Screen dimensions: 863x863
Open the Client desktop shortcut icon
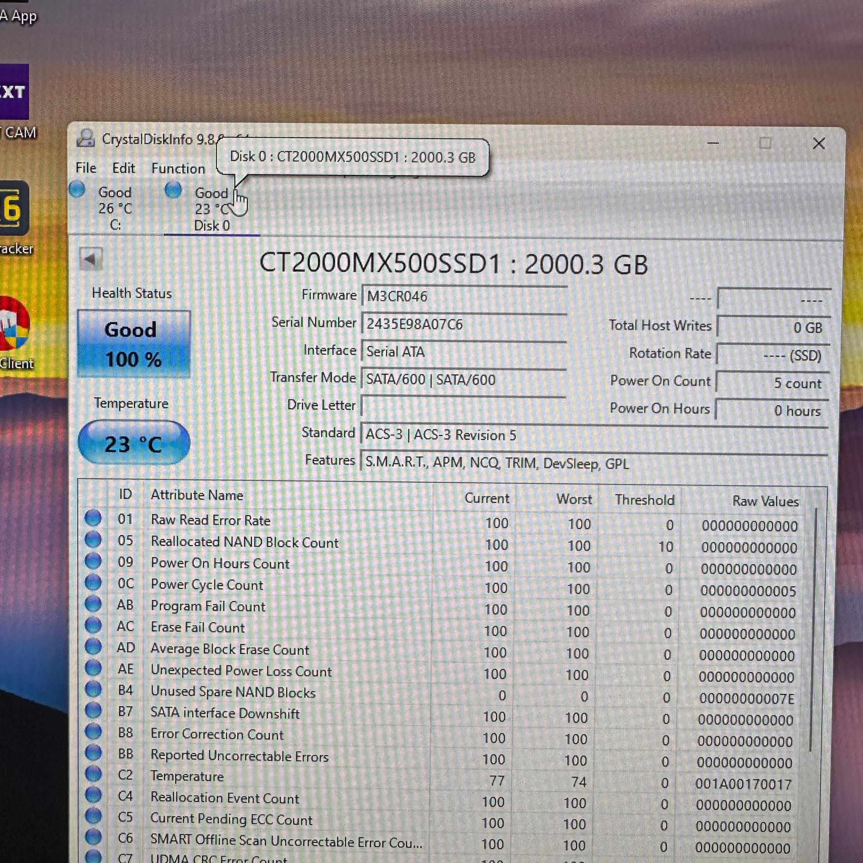pyautogui.click(x=14, y=322)
